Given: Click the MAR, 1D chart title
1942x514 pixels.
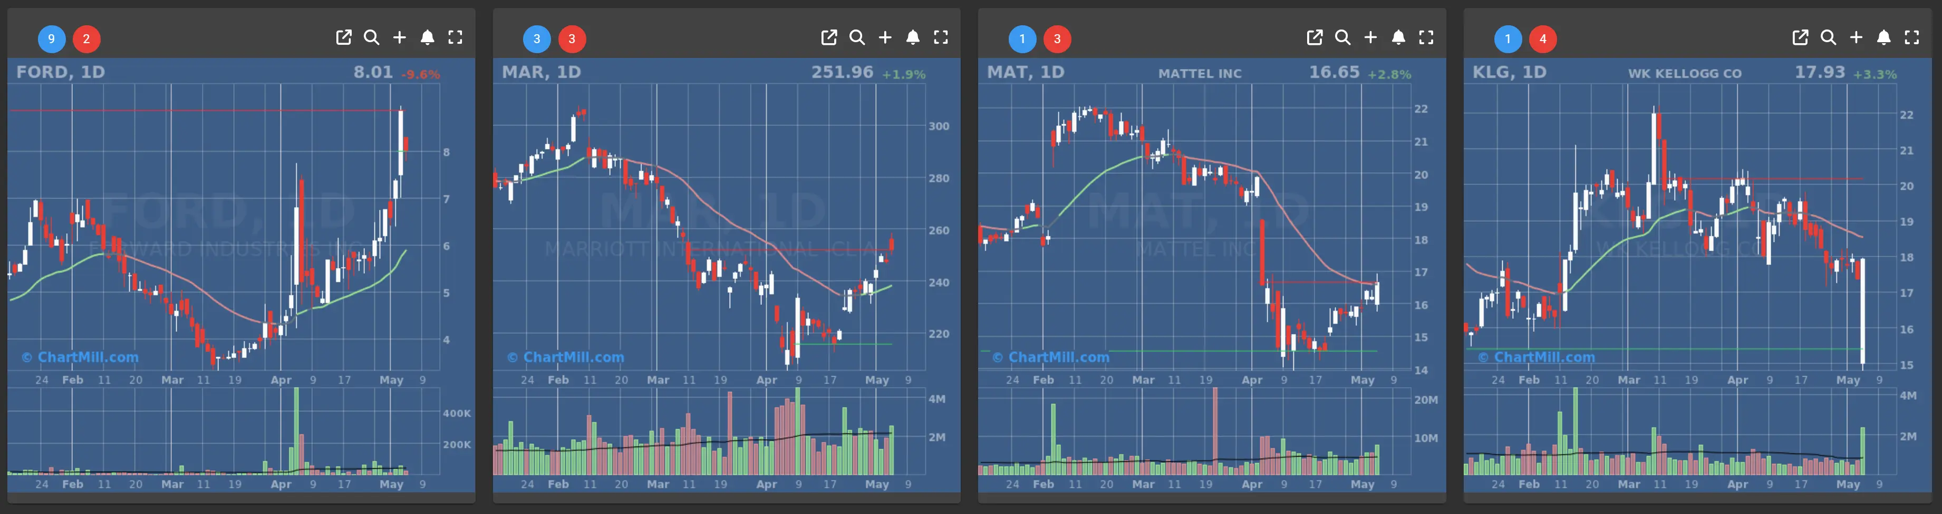Looking at the screenshot, I should tap(542, 72).
